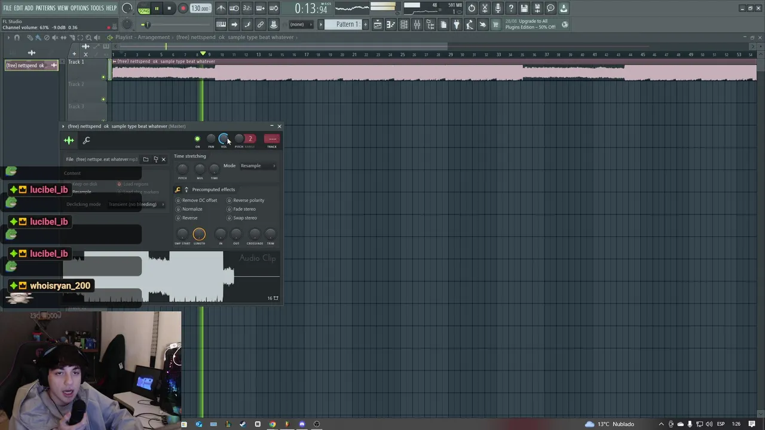Open the TOOLS menu
This screenshot has width=765, height=430.
[x=97, y=8]
